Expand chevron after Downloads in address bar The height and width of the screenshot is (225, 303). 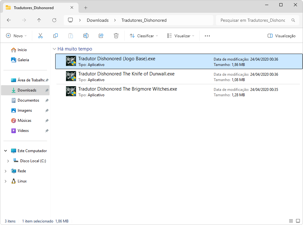click(x=115, y=20)
